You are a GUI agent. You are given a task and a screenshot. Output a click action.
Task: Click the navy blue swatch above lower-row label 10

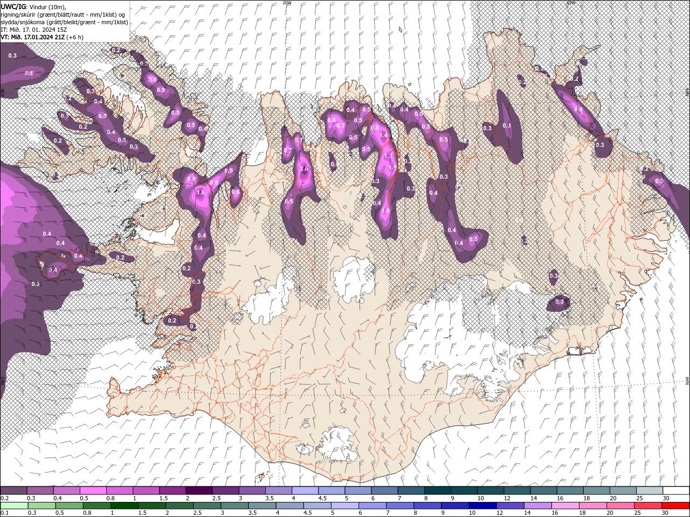[481, 506]
